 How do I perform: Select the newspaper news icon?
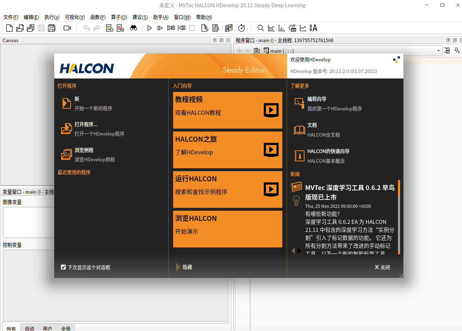point(296,187)
